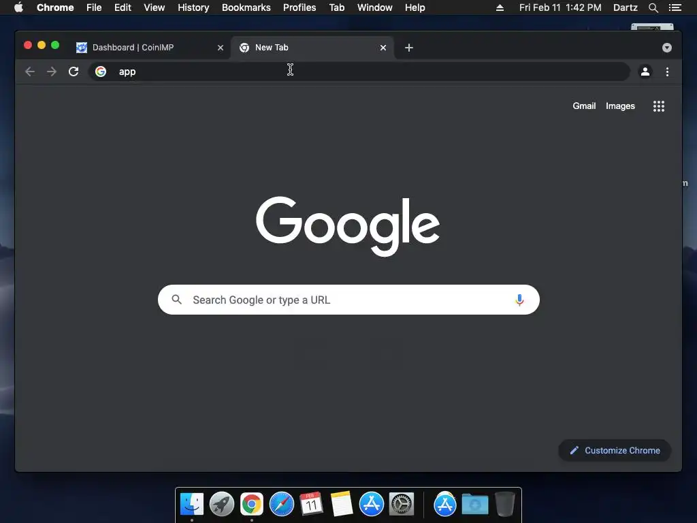
Task: Switch to the Dashboard | CoinIMP tab
Action: (x=149, y=48)
